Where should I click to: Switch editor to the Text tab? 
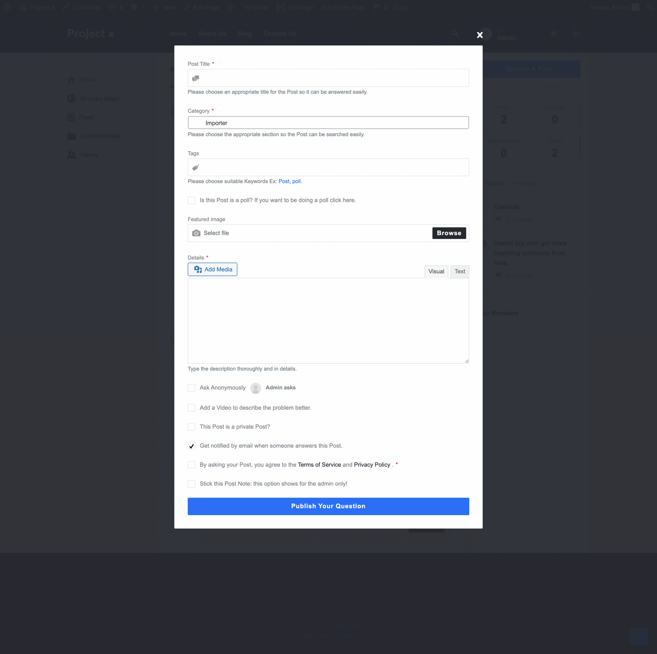point(459,271)
